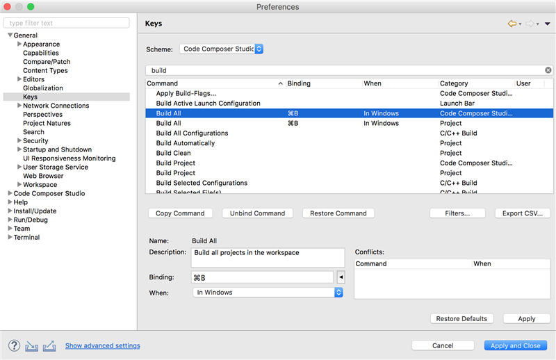Screen dimensions: 556x360
Task: Select Perspectives in preferences tree
Action: point(42,114)
